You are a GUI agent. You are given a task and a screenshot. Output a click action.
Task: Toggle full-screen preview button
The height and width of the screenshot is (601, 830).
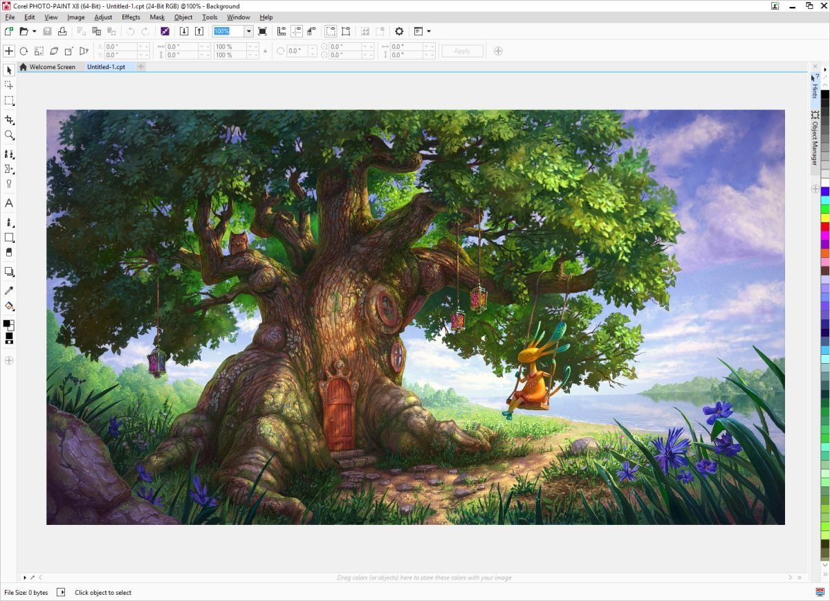point(262,31)
